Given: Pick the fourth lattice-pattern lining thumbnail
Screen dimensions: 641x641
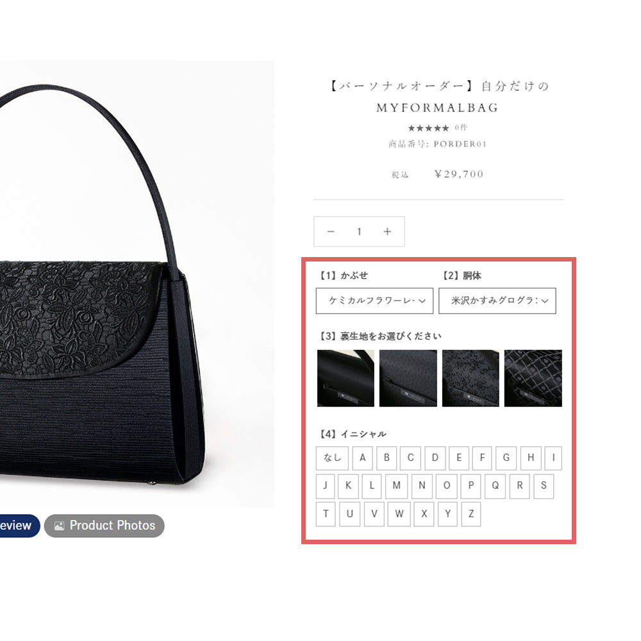Looking at the screenshot, I should [x=533, y=378].
